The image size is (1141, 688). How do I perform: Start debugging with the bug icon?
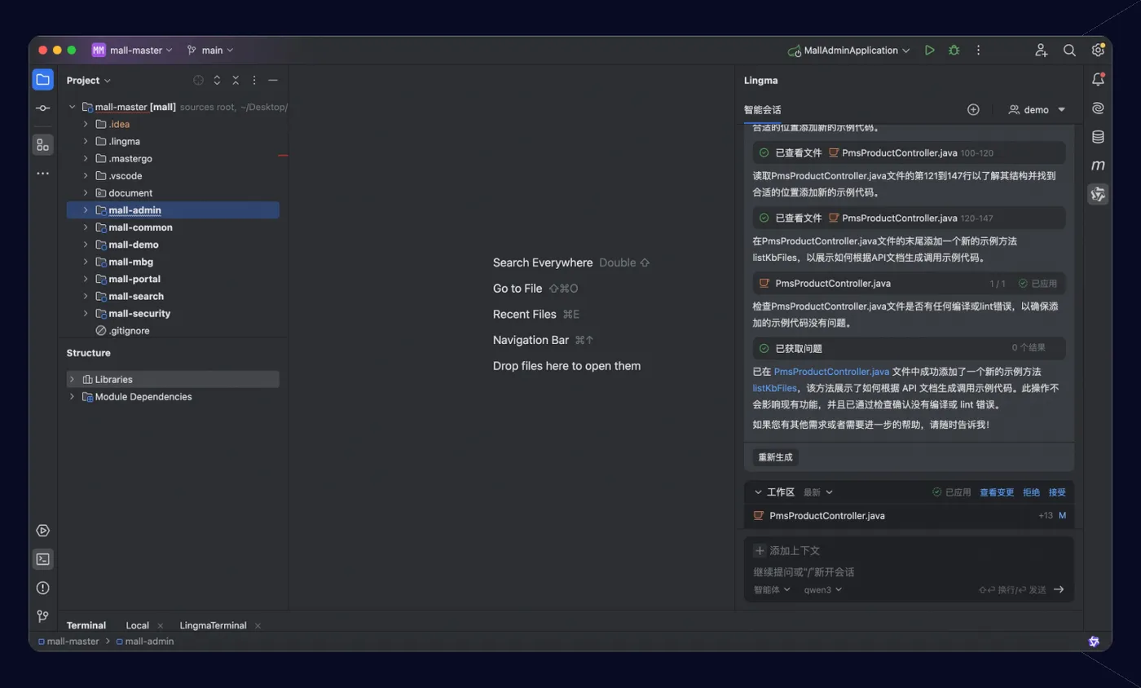[954, 51]
